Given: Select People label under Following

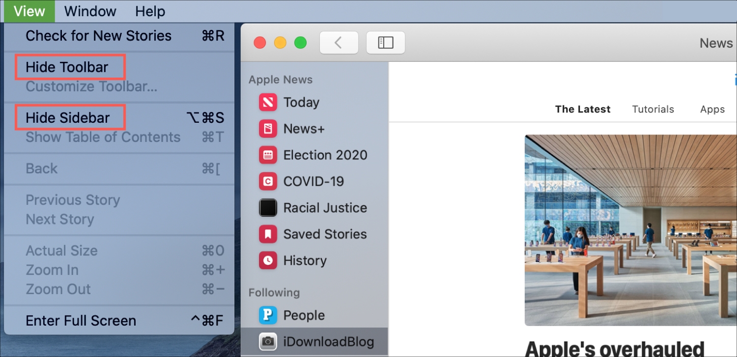Looking at the screenshot, I should click(304, 315).
